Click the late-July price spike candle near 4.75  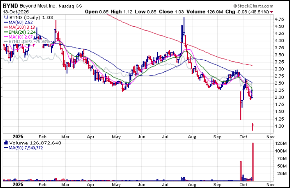pos(184,27)
